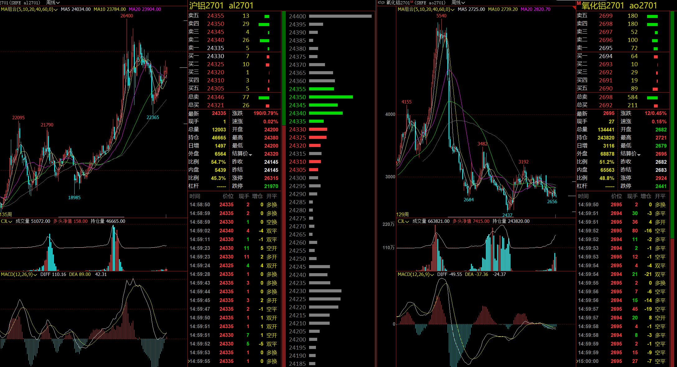Viewport: 677px width, 367px height.
Task: Select the 14:59:55 trade row in 沪铝 list
Action: 234,361
